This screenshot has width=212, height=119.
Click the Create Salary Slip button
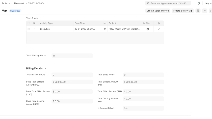point(183,11)
